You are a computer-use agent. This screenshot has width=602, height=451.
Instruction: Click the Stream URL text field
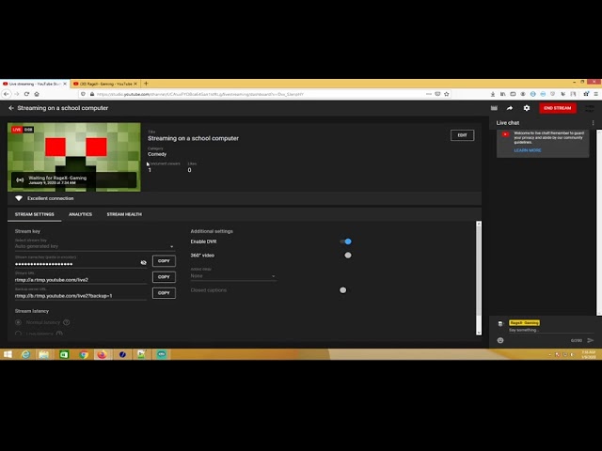coord(81,280)
